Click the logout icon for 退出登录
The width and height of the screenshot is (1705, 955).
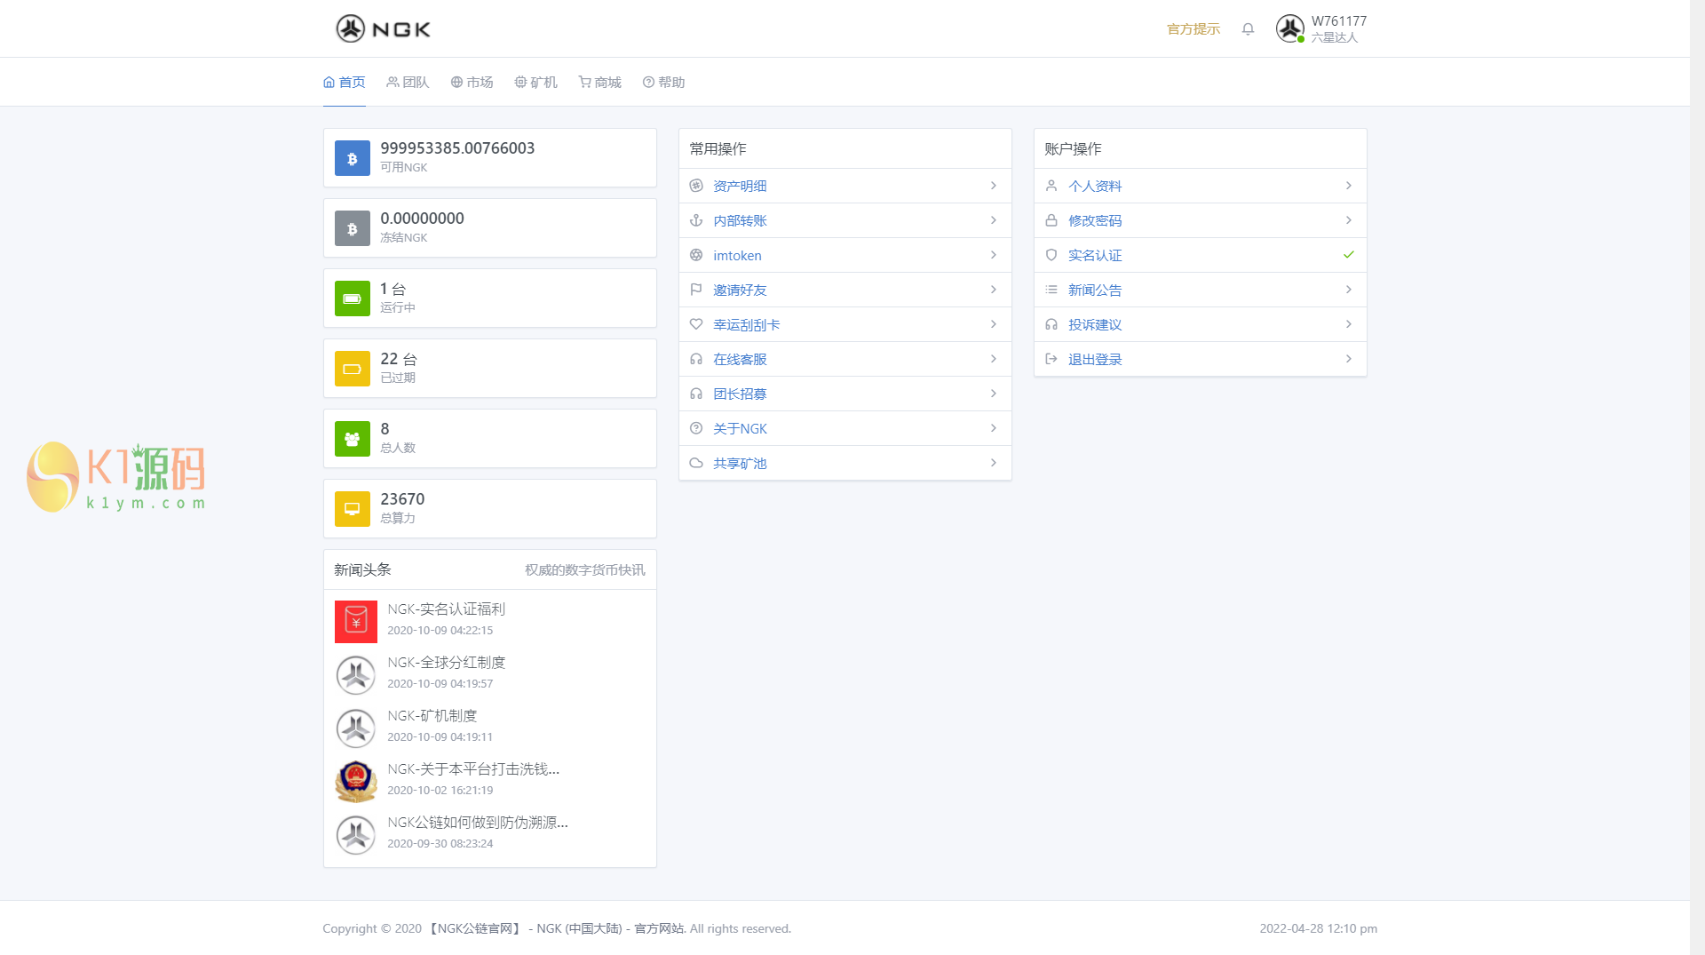click(x=1051, y=359)
